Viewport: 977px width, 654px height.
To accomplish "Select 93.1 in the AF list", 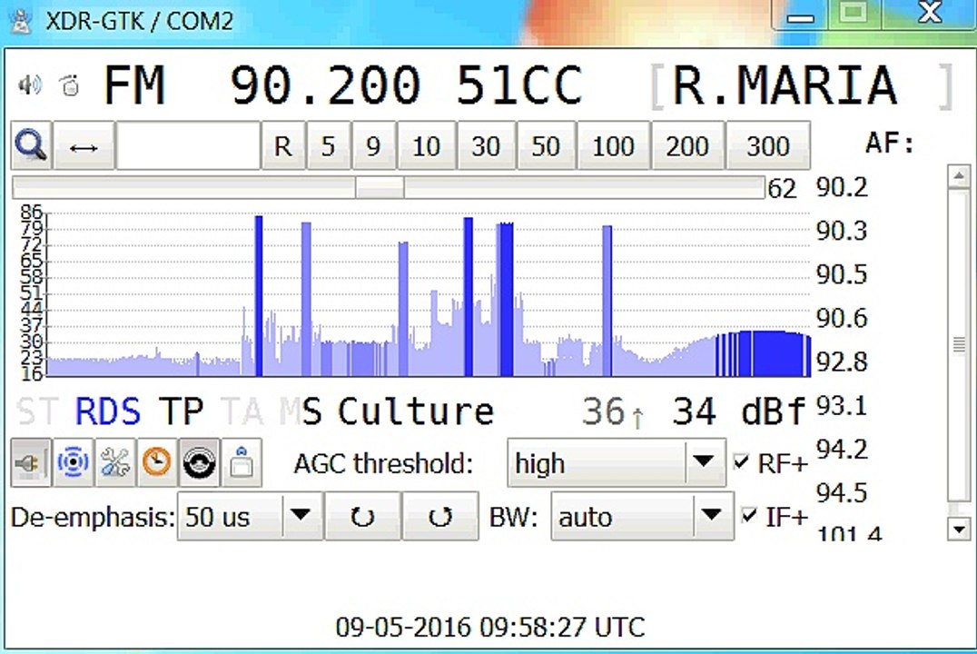I will click(x=842, y=406).
